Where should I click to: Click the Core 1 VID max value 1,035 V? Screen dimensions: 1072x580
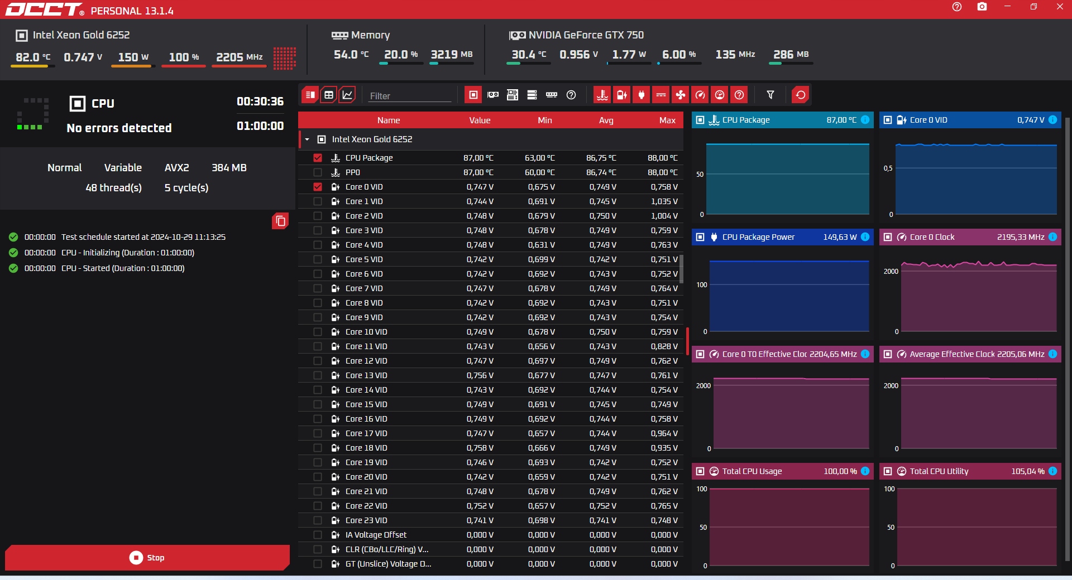pyautogui.click(x=664, y=201)
